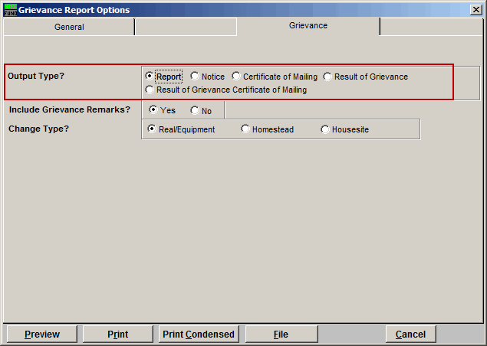Click the Print Condensed button
This screenshot has height=346, width=487.
[199, 335]
